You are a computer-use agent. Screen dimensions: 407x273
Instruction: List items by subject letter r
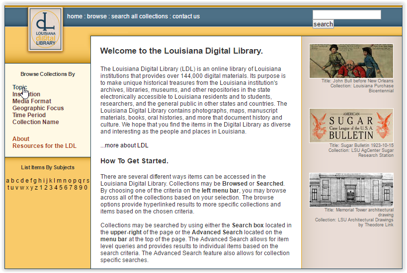pos(84,181)
